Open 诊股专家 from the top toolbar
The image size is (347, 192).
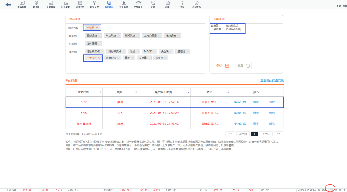pyautogui.click(x=51, y=4)
